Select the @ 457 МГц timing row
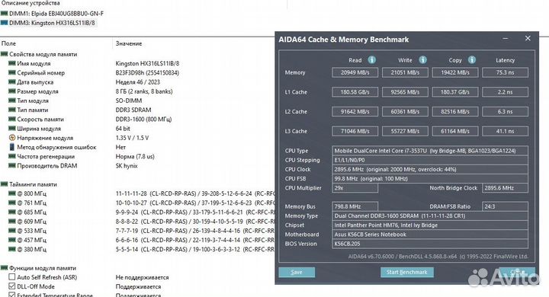The image size is (549, 297). pos(137,240)
